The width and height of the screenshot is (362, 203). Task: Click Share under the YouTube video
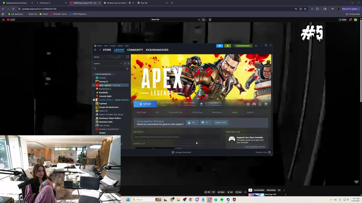coord(221,192)
